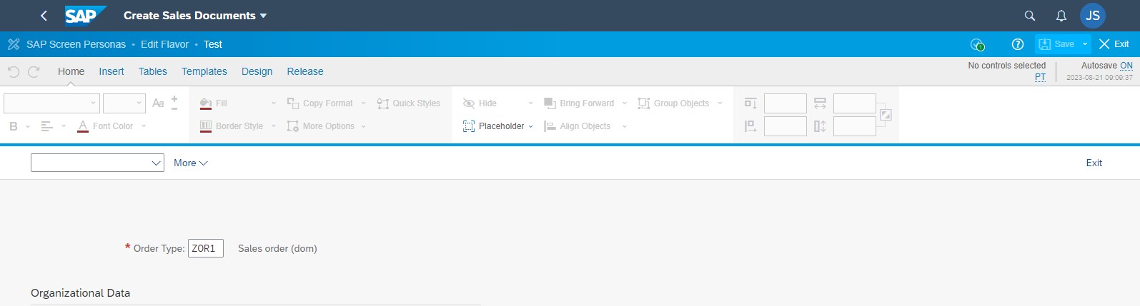
Task: Switch to the Insert tab
Action: pos(111,71)
